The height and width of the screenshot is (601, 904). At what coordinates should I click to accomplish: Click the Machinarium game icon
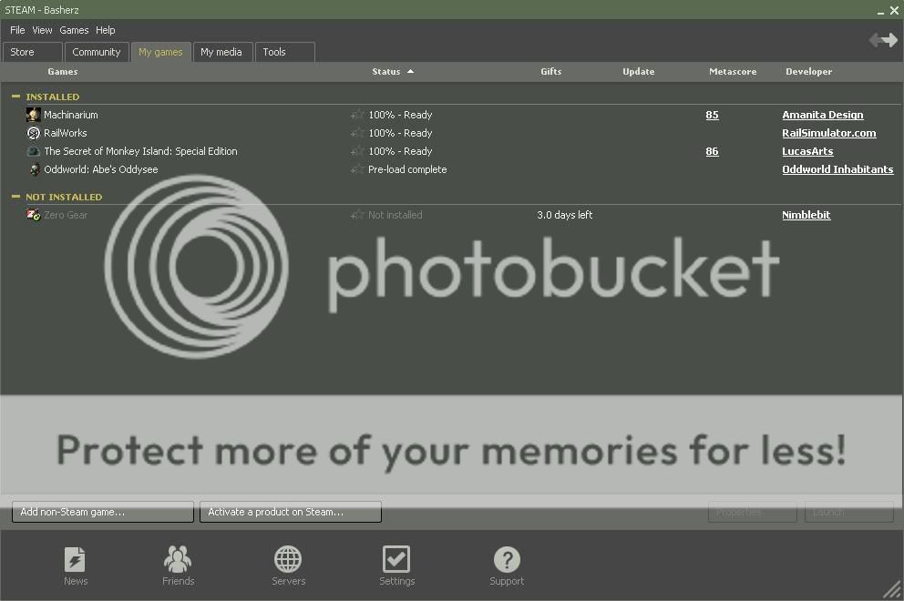tap(33, 115)
